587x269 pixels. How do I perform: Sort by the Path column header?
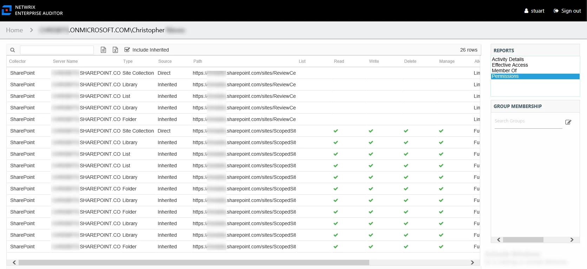[x=198, y=61]
